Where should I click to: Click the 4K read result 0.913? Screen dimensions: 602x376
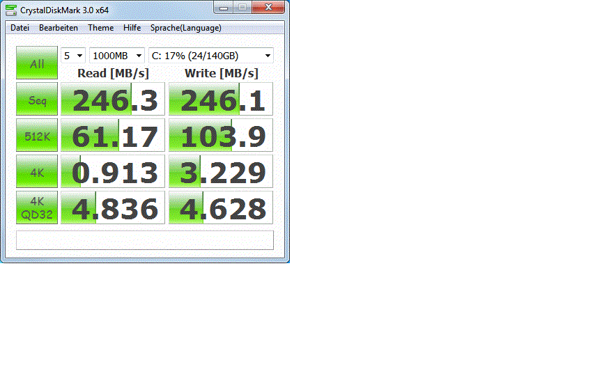(x=113, y=171)
